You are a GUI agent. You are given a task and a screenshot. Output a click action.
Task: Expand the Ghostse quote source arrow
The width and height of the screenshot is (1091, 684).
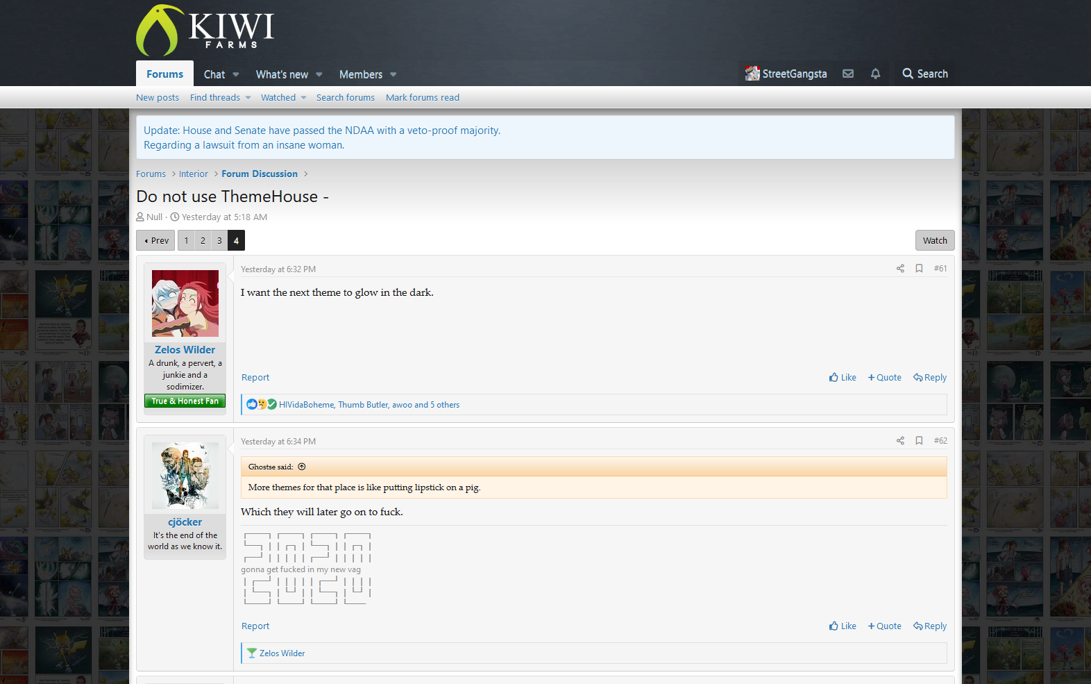point(302,467)
